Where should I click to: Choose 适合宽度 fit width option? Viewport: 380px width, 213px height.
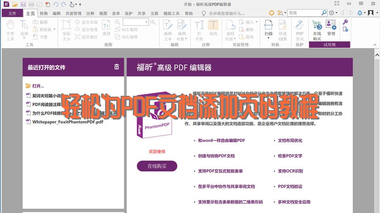click(x=86, y=30)
